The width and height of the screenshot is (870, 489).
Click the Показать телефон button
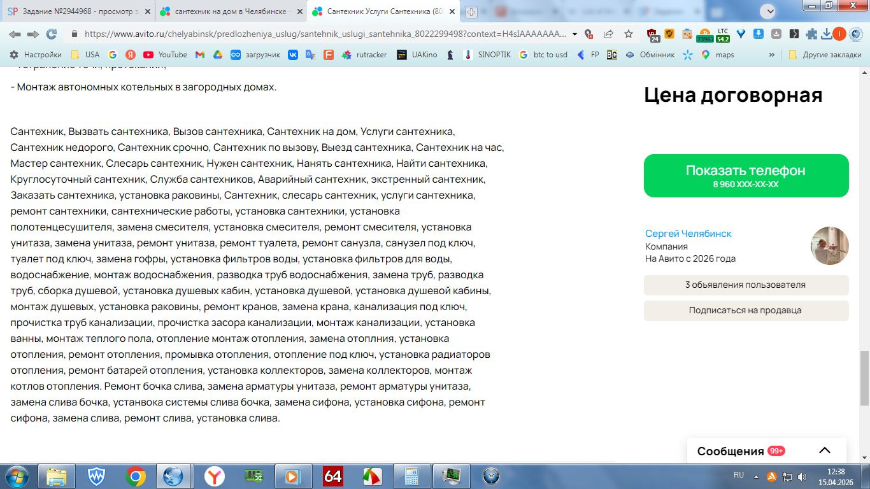746,176
